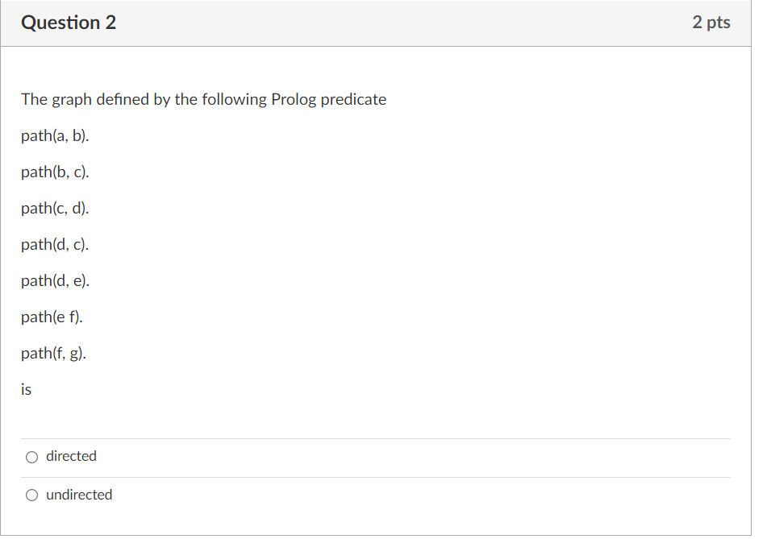Click the word "predicate" in the question

click(x=353, y=99)
